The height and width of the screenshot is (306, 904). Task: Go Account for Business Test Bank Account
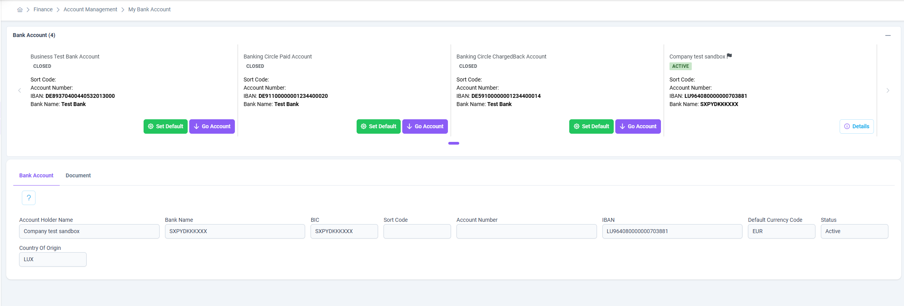[212, 126]
